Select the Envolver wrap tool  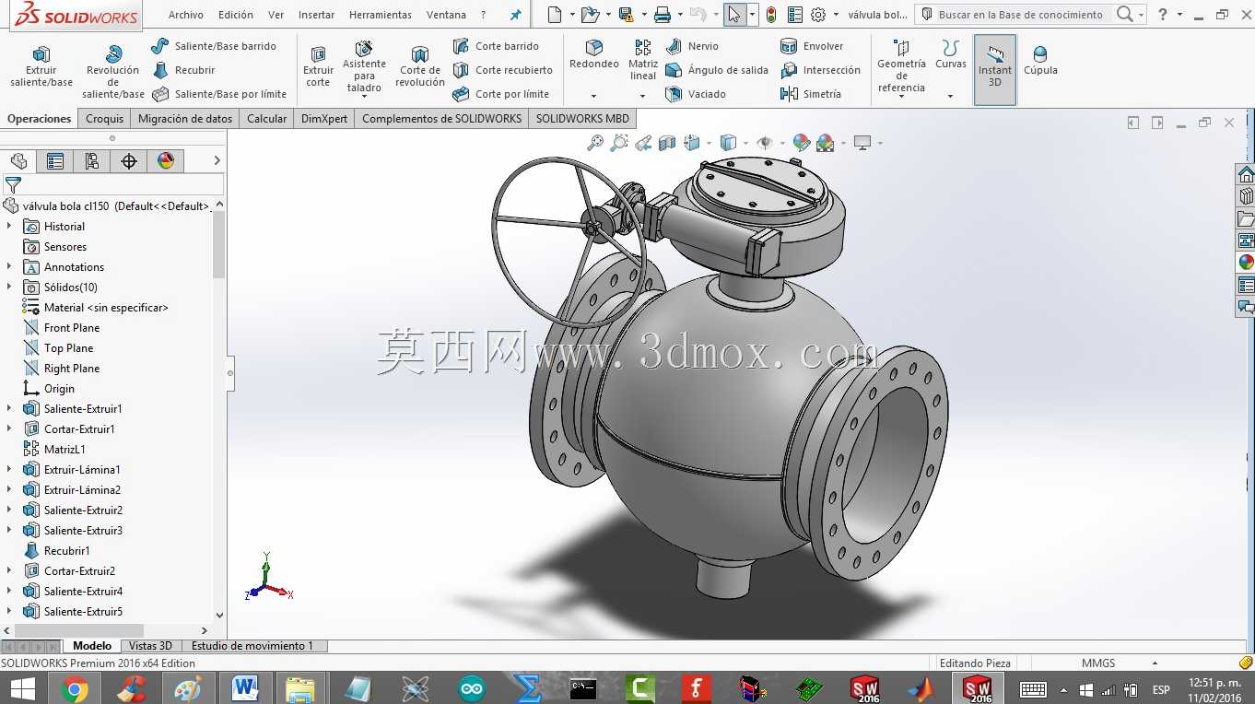[812, 46]
